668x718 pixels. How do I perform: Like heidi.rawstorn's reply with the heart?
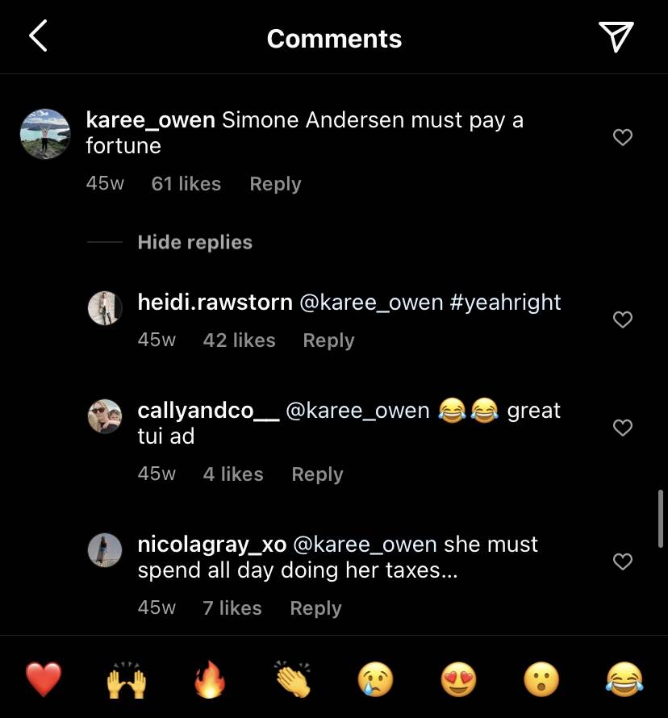(x=623, y=319)
